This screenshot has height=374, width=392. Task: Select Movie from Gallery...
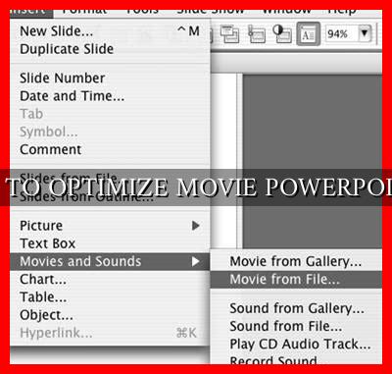click(x=296, y=261)
